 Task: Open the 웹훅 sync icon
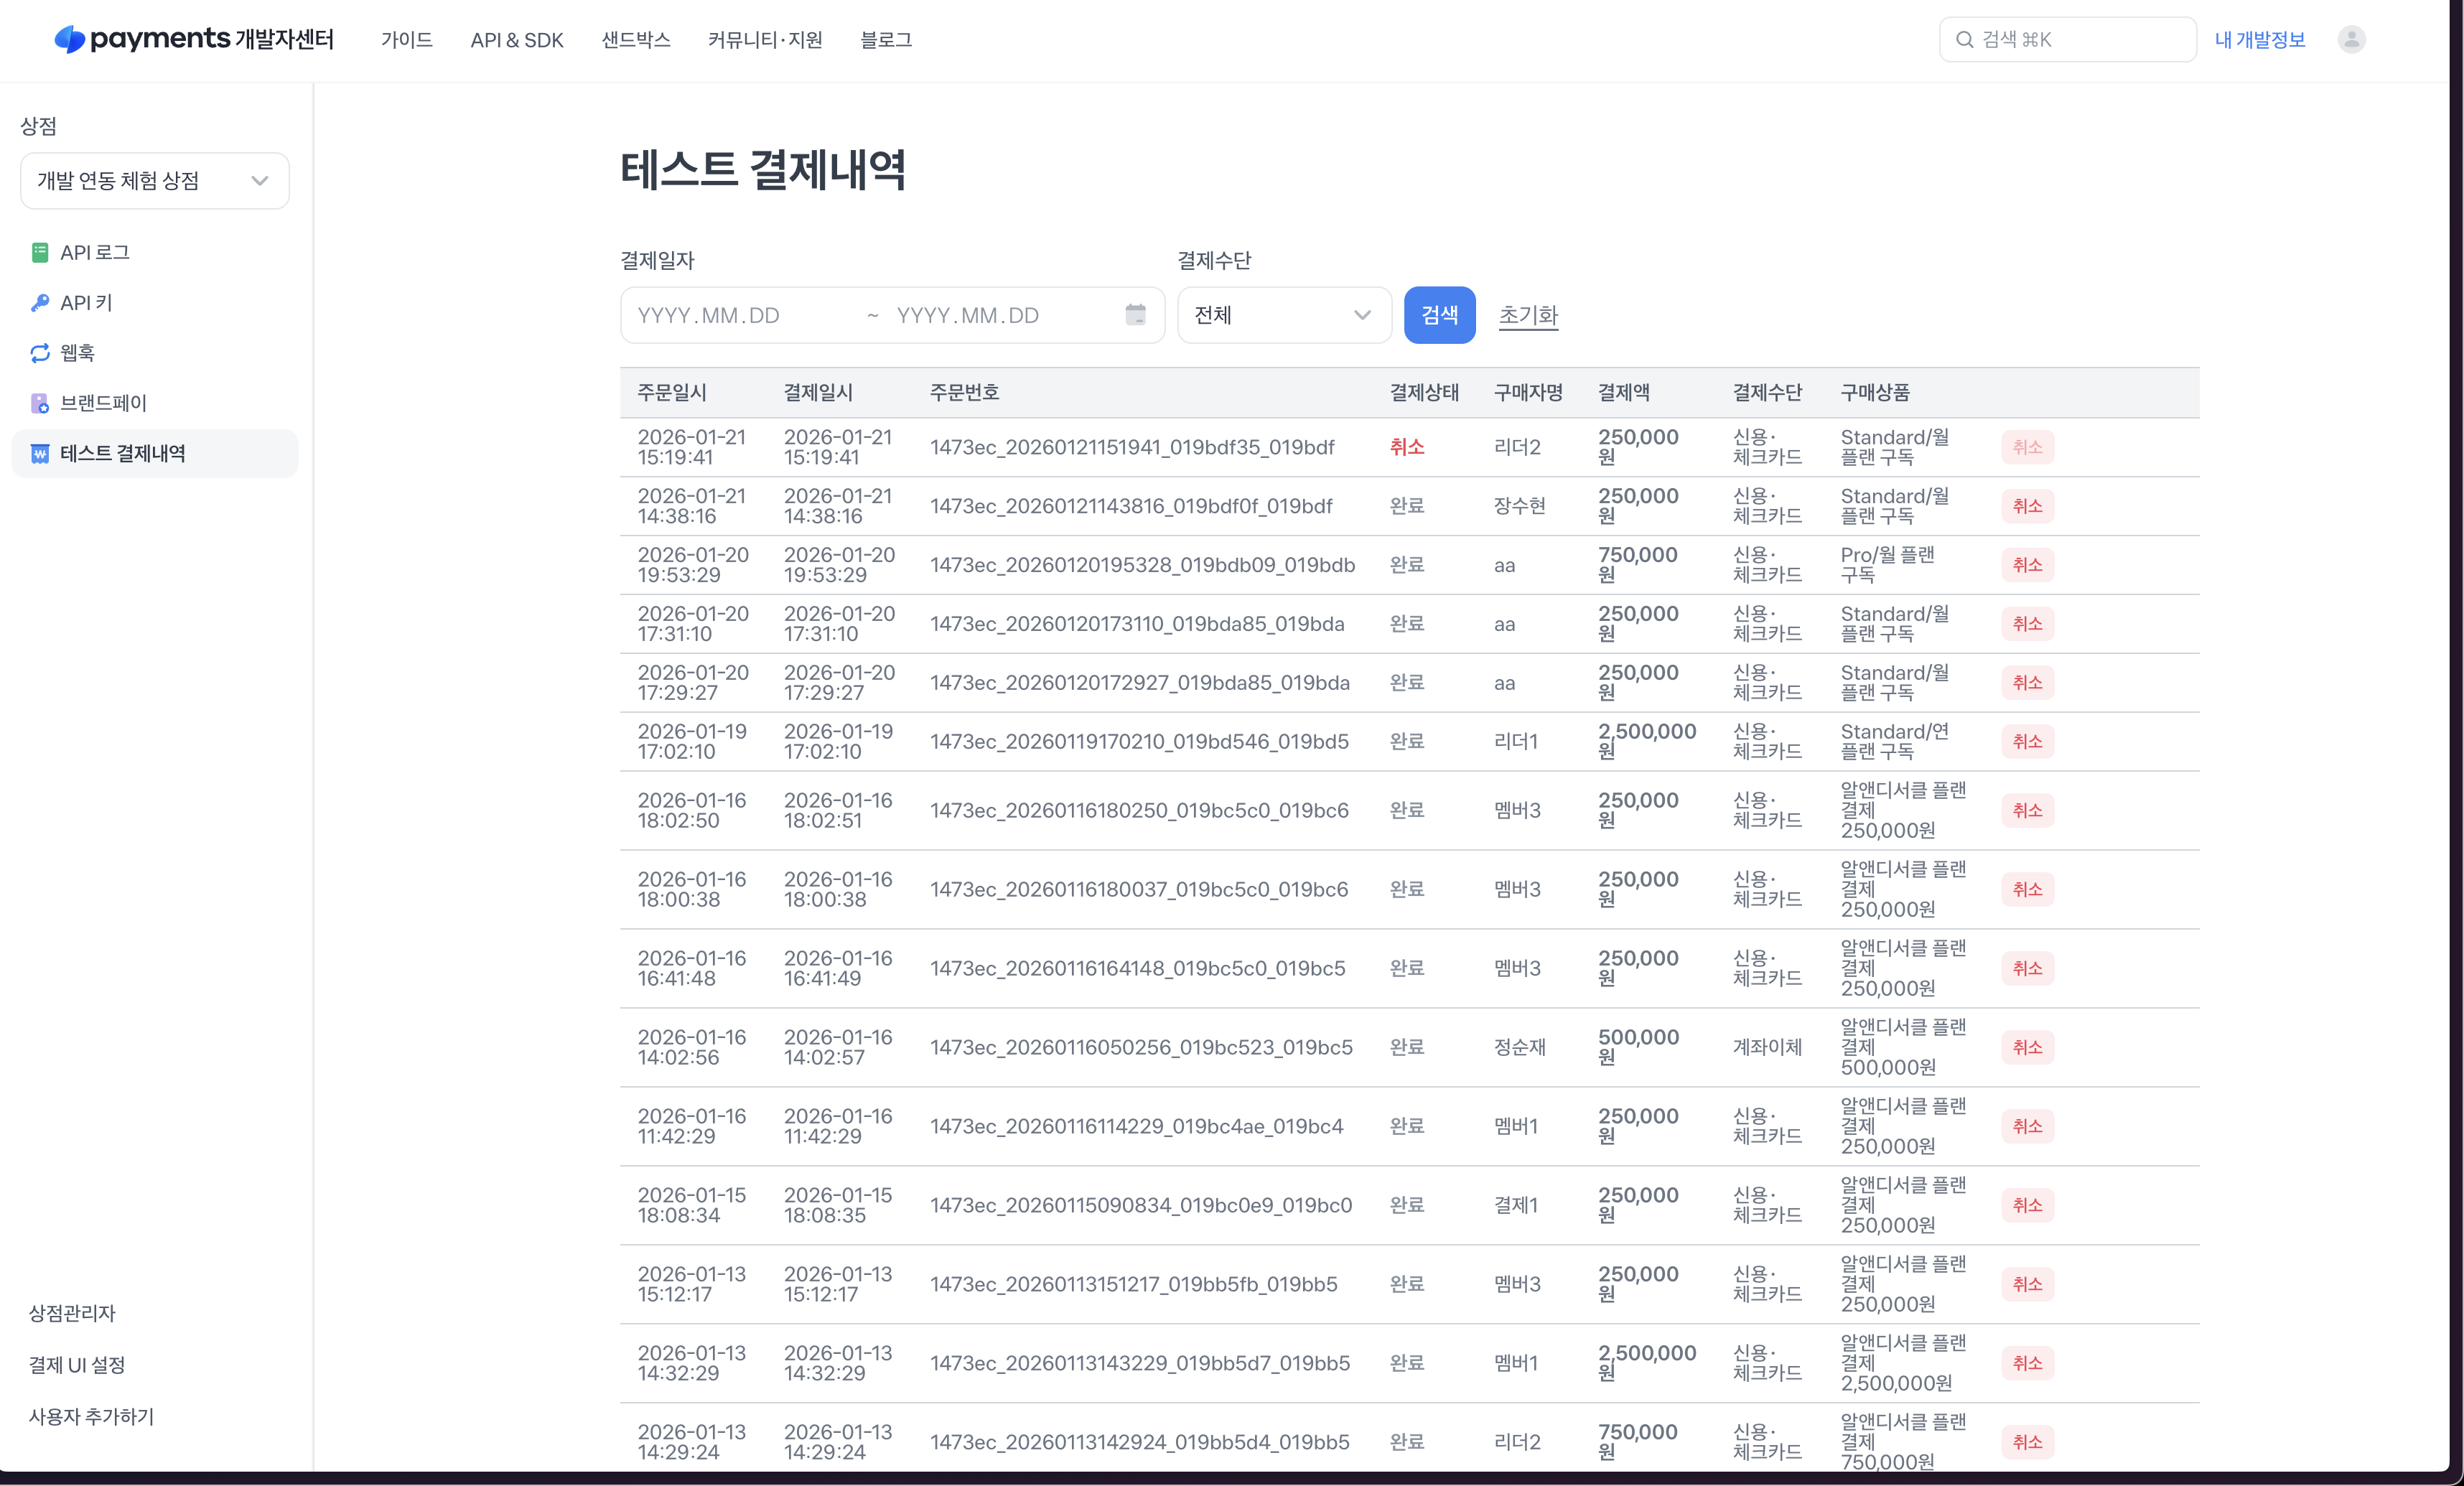click(40, 353)
